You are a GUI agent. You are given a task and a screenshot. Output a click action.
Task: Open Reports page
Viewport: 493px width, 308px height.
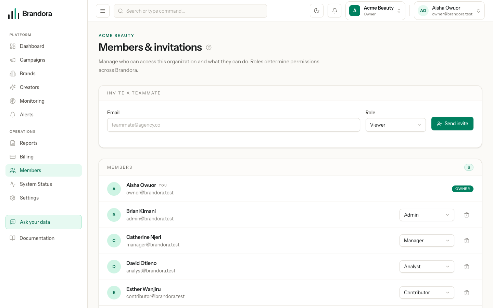click(x=43, y=143)
